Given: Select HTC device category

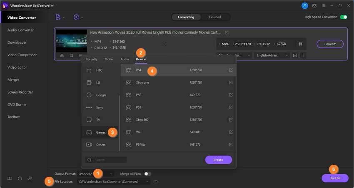Looking at the screenshot, I should [100, 70].
